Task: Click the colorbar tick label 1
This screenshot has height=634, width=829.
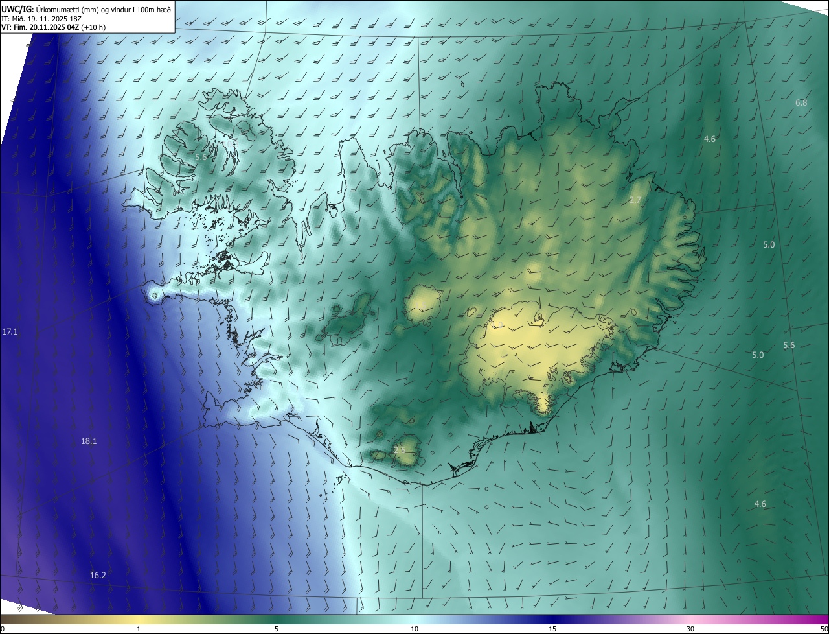Action: (x=139, y=629)
